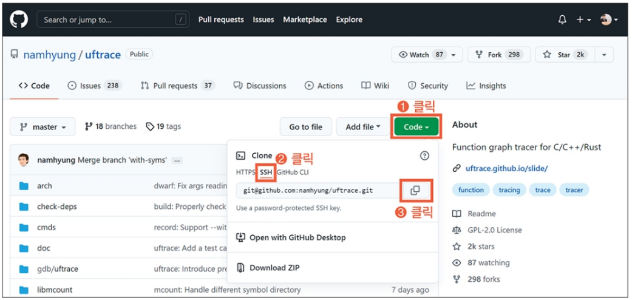Screen dimensions: 632x300
Task: Click the Search or jump to field
Action: pos(113,19)
